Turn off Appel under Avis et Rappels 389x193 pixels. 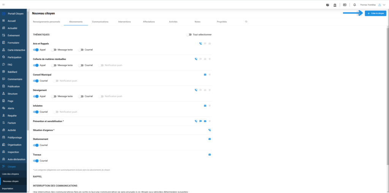pyautogui.click(x=36, y=50)
